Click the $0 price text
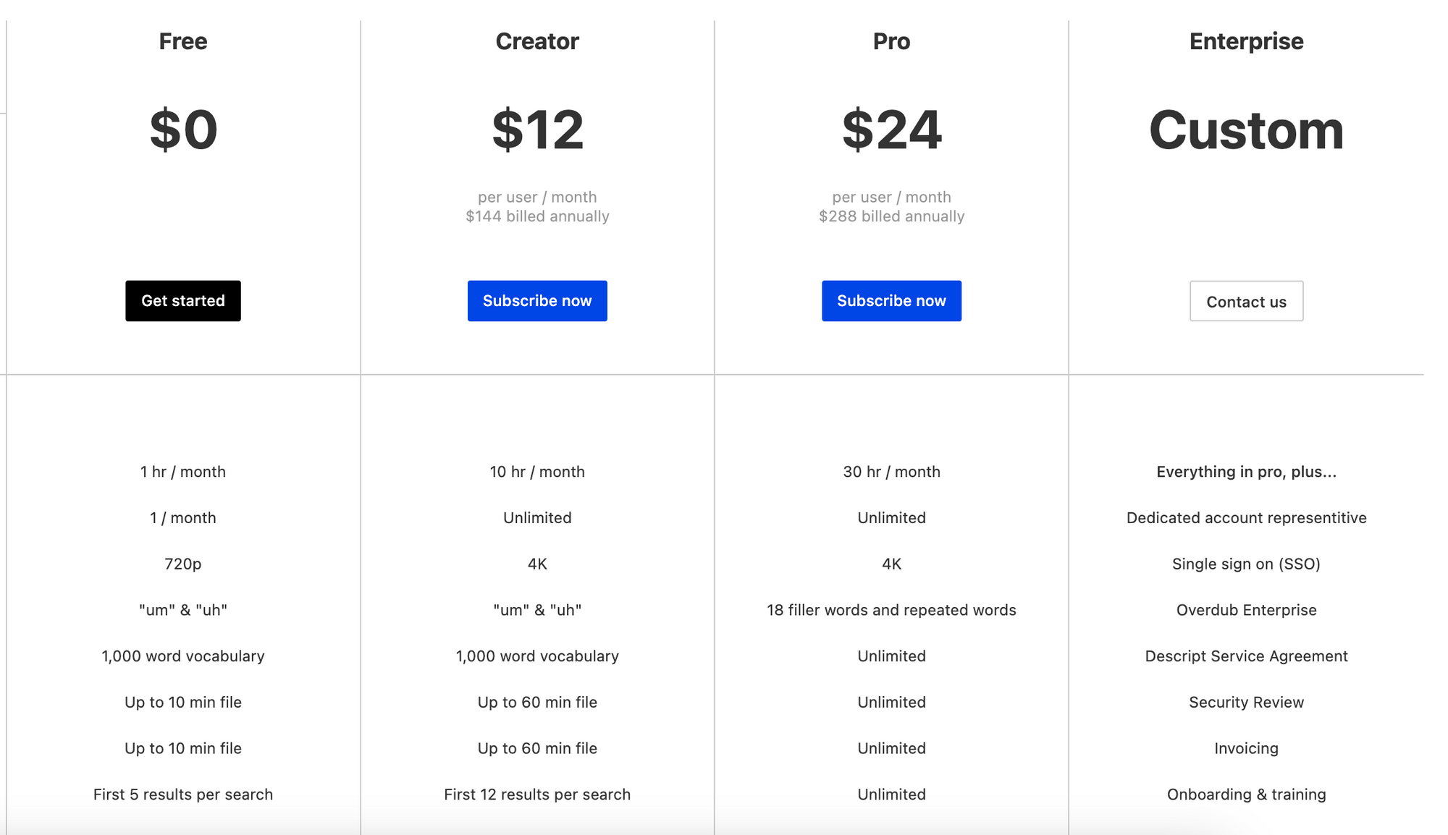1448x835 pixels. pyautogui.click(x=183, y=130)
